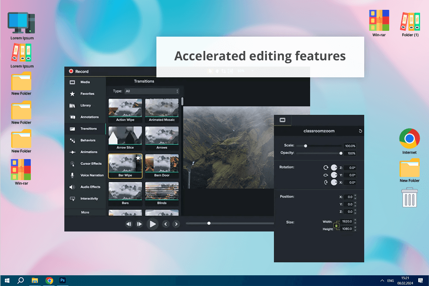429x286 pixels.
Task: Open the transitions Type dropdown
Action: (151, 91)
